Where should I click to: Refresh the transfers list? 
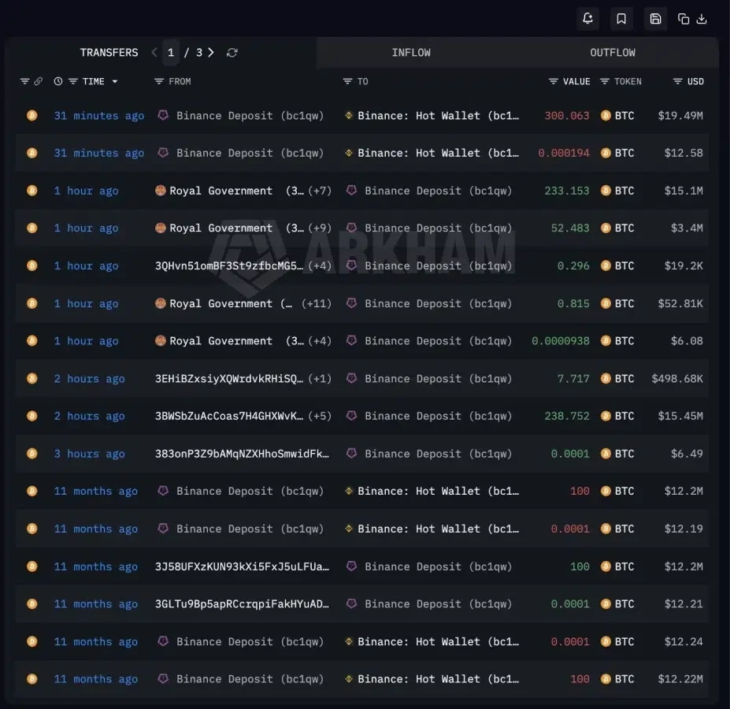coord(232,53)
